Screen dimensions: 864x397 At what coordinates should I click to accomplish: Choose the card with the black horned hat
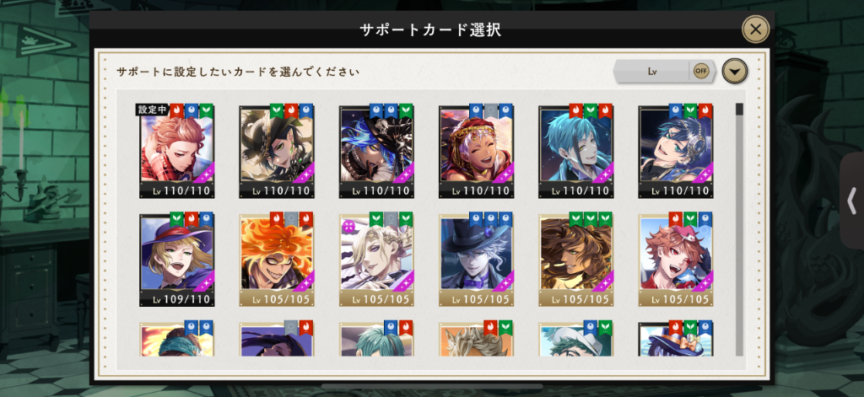277,152
